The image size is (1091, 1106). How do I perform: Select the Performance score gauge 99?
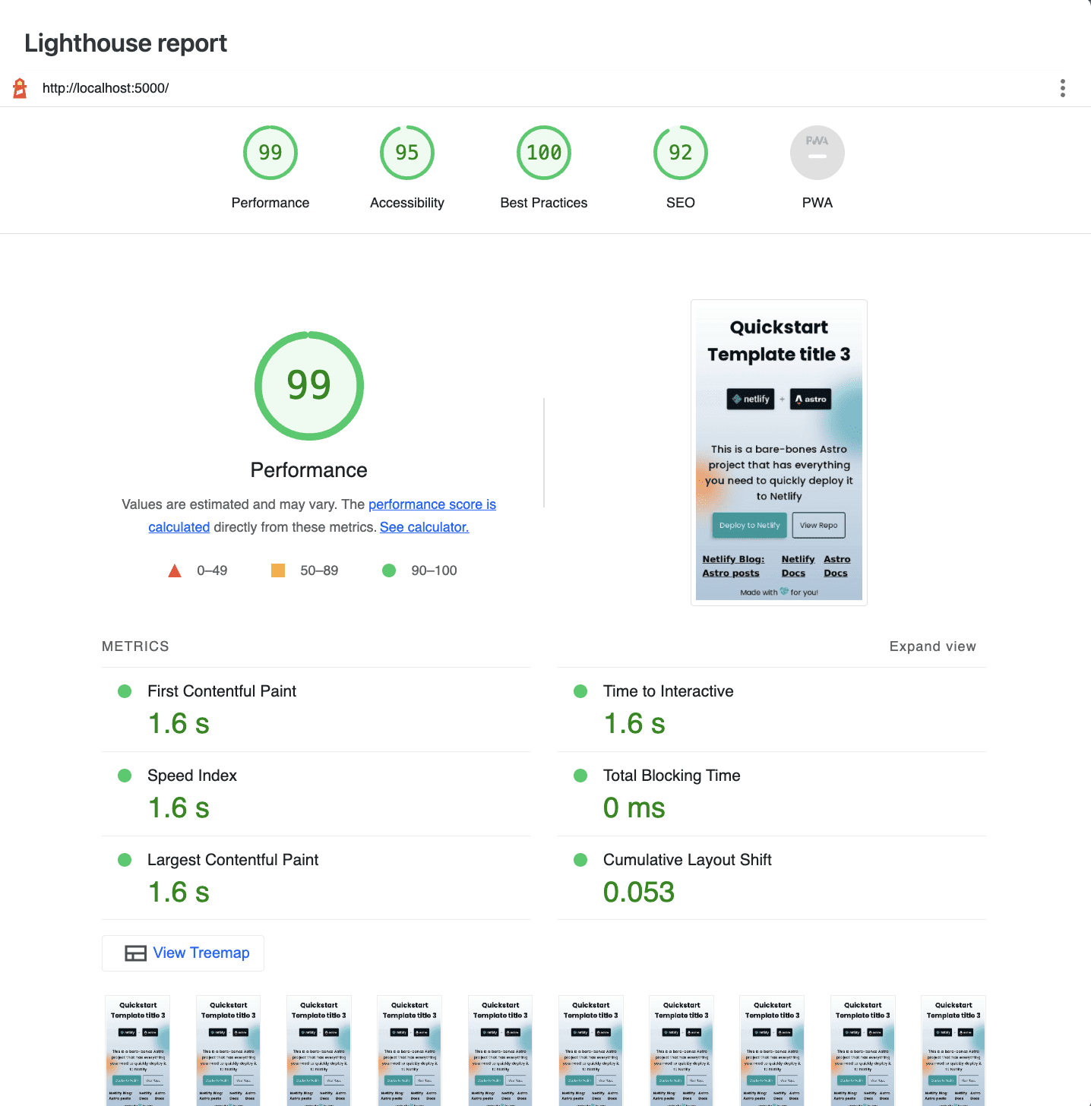coord(270,153)
